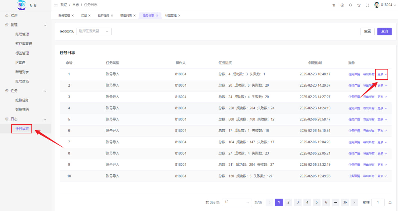Switch to the 标签管理 tab
This screenshot has height=211, width=398.
171,16
